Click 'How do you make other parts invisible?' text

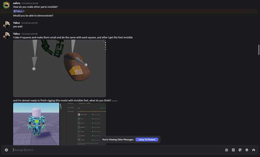(35, 7)
